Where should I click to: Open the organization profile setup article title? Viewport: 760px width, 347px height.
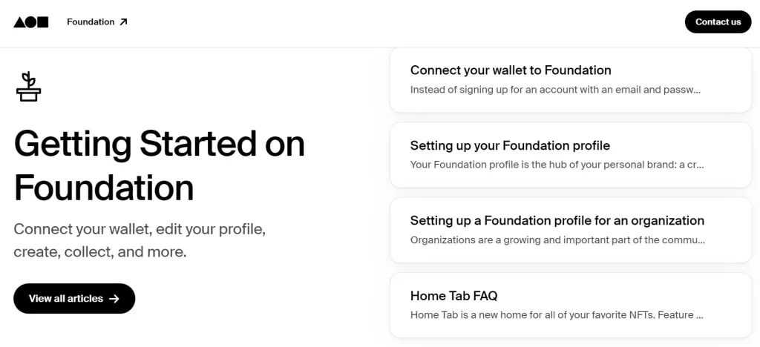point(557,220)
